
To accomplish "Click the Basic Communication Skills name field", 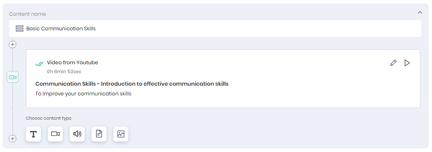I will click(x=215, y=29).
